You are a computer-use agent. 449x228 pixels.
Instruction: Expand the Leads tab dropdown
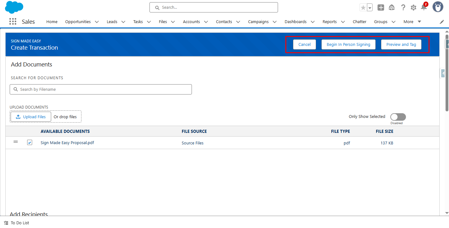pyautogui.click(x=123, y=22)
